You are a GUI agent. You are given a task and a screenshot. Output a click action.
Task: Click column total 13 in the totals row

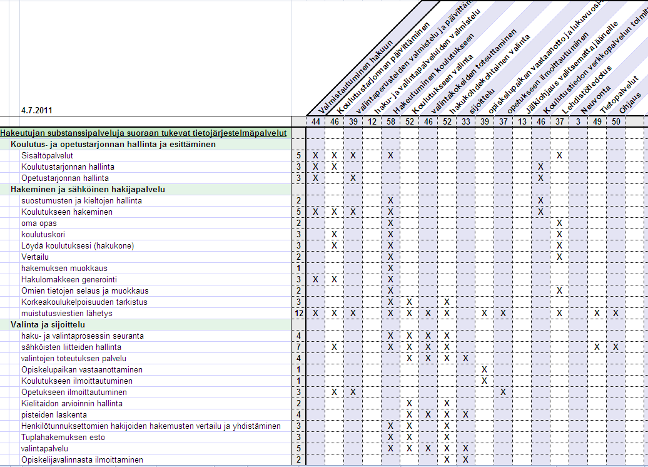[522, 121]
